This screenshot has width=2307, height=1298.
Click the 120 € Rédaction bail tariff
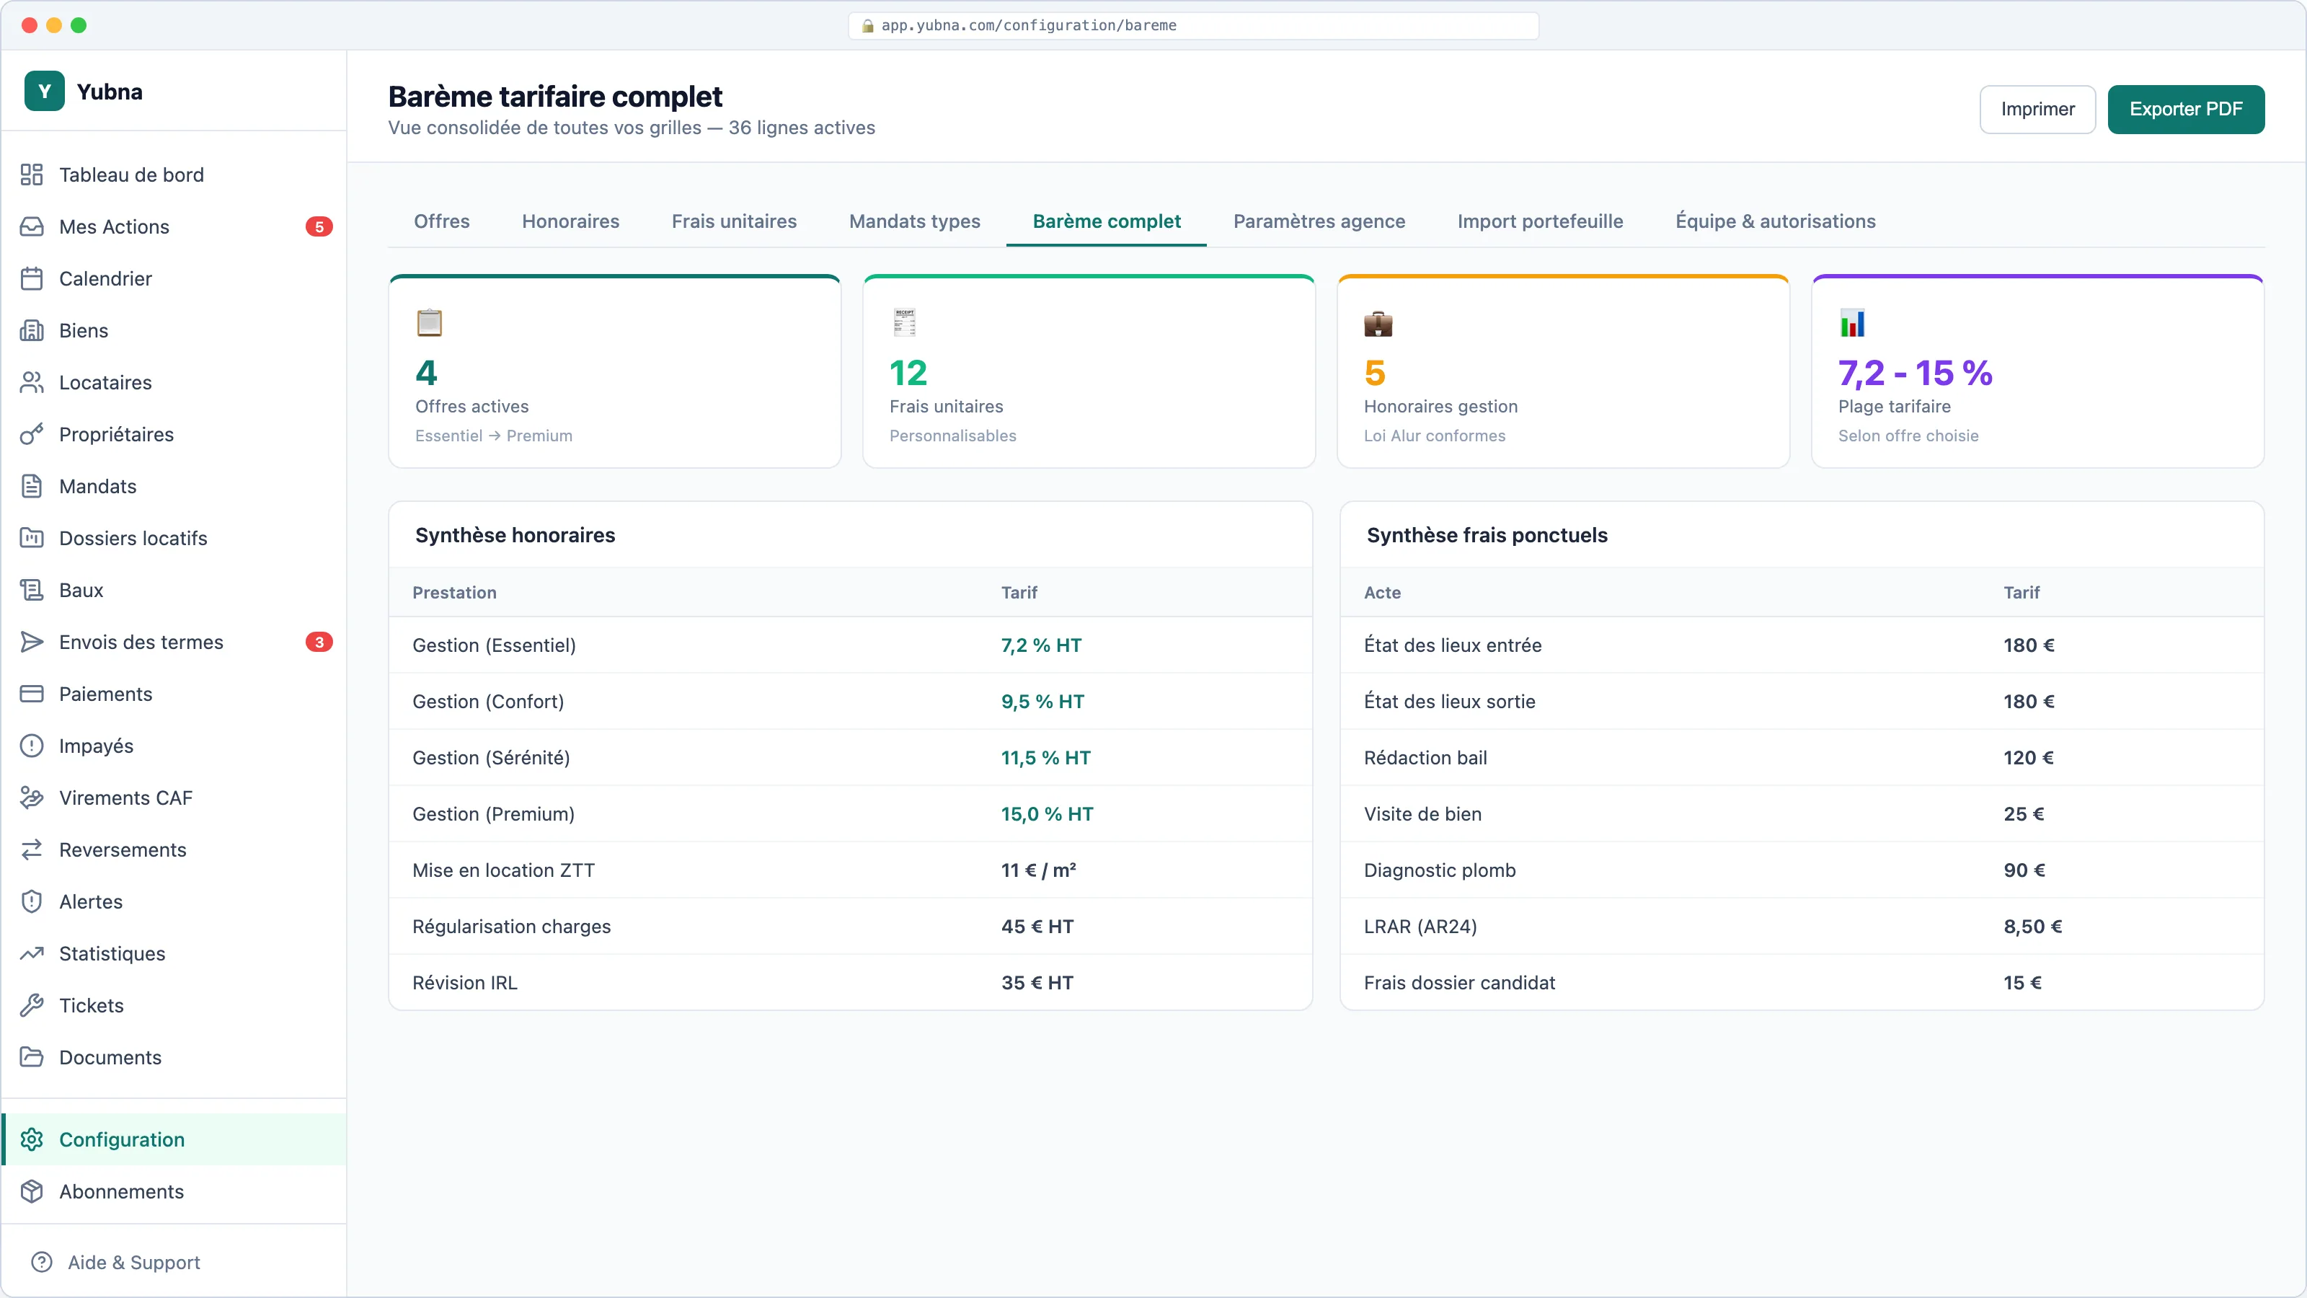2029,759
